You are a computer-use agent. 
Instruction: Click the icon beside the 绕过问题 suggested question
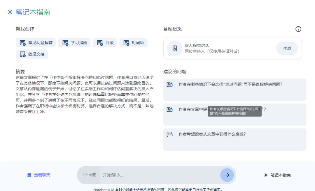170,85
